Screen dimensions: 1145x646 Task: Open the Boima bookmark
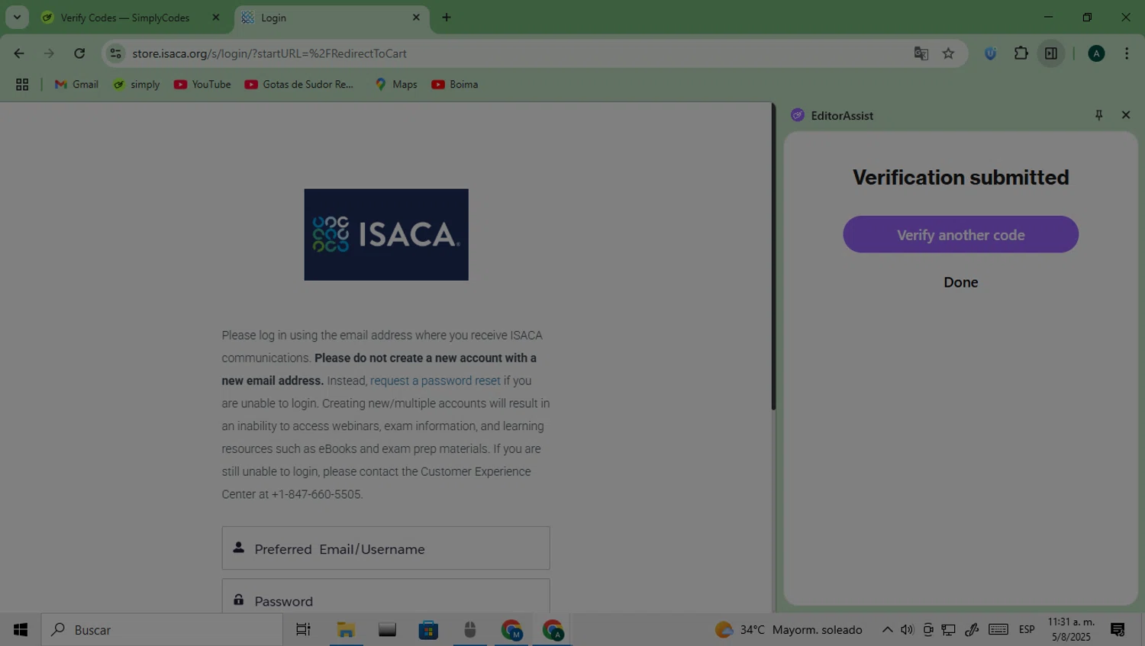tap(455, 85)
